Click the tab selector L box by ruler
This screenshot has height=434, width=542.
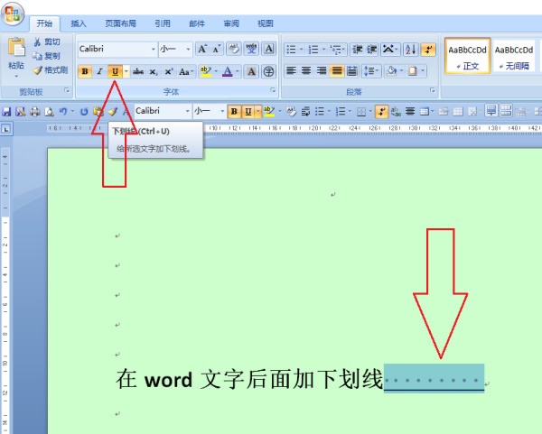[6, 129]
